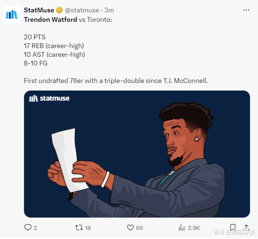Click the reply speech bubble icon
Viewport: 258px width, 239px height.
click(28, 228)
